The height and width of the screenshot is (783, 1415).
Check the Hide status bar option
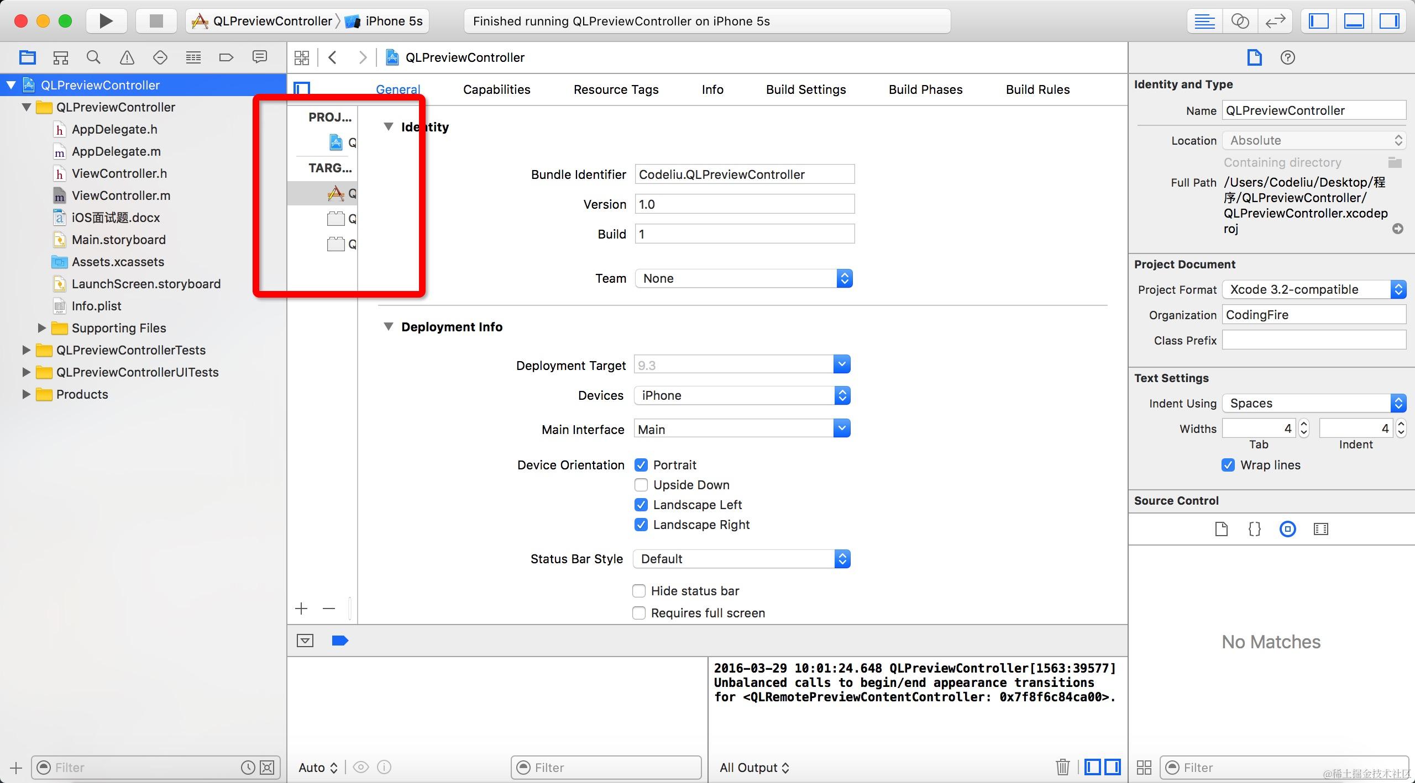(x=639, y=591)
